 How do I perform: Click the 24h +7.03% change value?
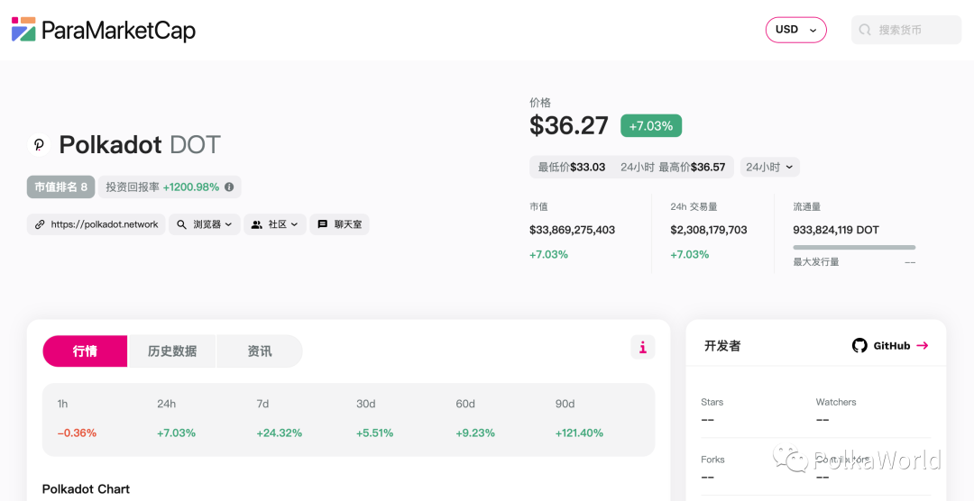pyautogui.click(x=177, y=433)
